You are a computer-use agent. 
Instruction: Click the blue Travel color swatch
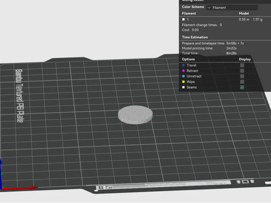[183, 65]
